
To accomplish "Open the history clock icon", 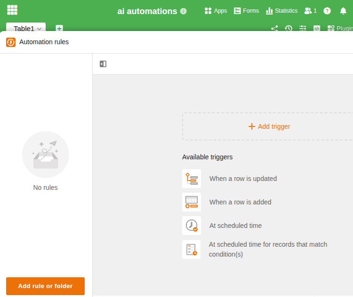I will 289,29.
